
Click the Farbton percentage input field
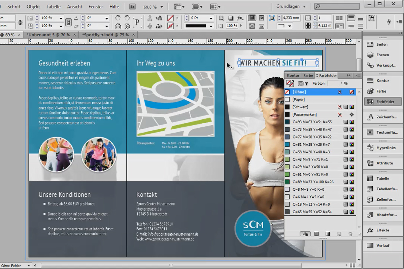[333, 83]
